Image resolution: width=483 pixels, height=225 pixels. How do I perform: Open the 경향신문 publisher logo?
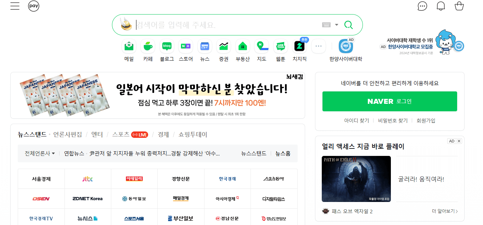pos(181,179)
